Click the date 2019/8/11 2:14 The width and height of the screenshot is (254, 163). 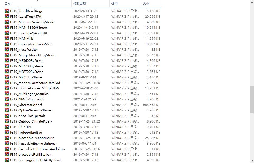tap(85, 77)
